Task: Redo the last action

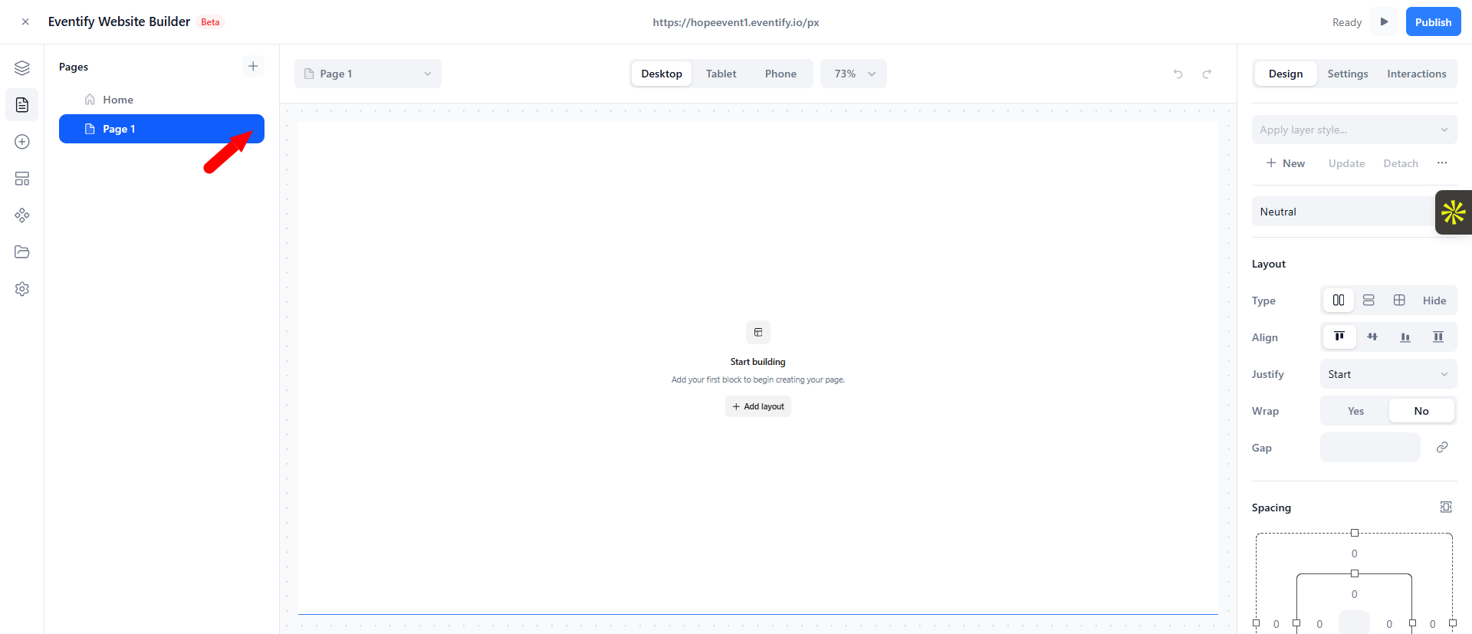Action: point(1207,74)
